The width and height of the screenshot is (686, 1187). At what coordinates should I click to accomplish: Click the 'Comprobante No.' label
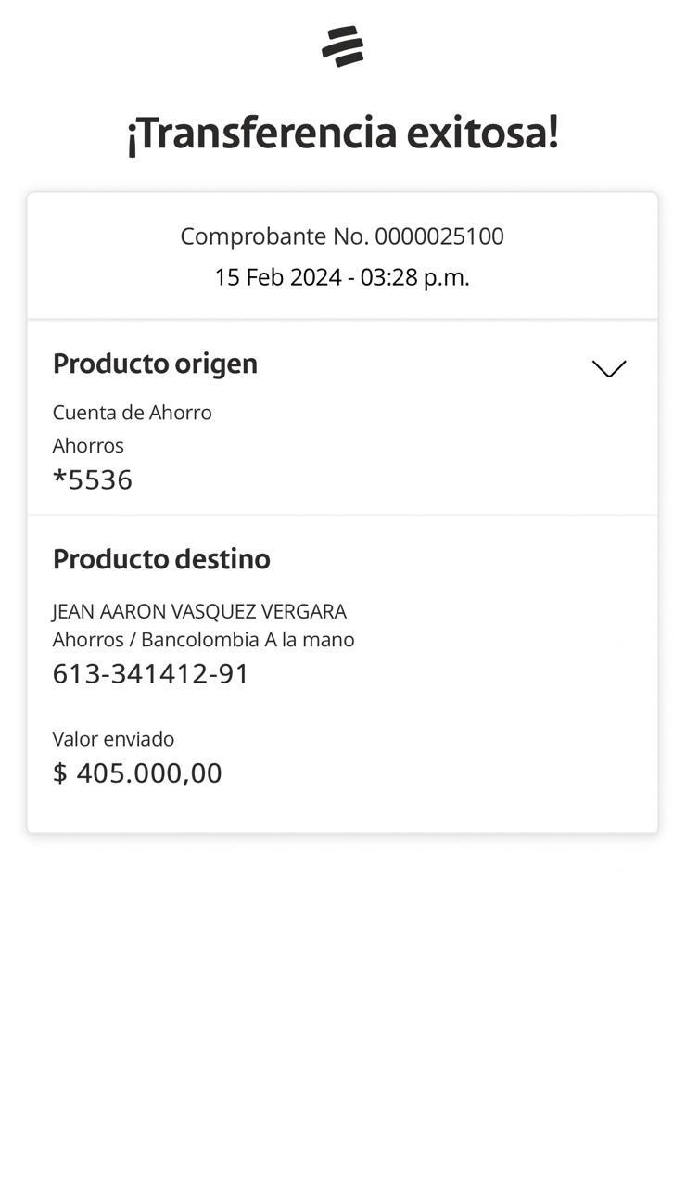click(274, 236)
